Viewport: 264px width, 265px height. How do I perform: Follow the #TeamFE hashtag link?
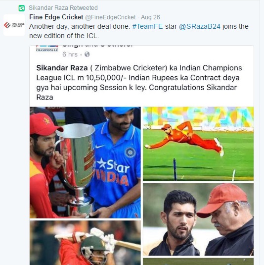(147, 27)
